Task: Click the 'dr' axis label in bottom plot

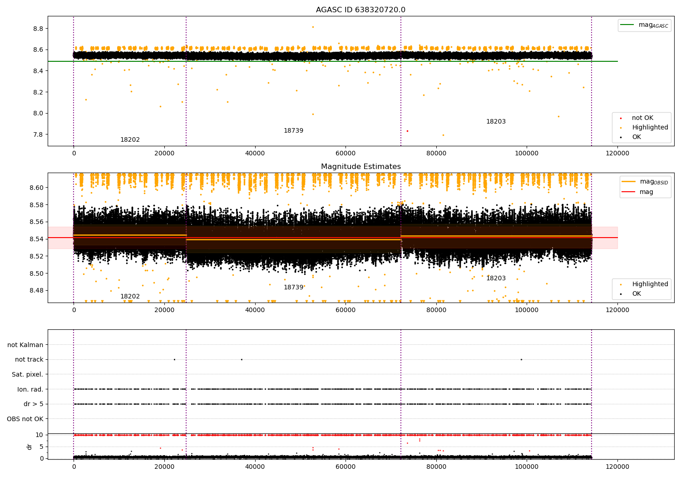Action: (x=30, y=447)
